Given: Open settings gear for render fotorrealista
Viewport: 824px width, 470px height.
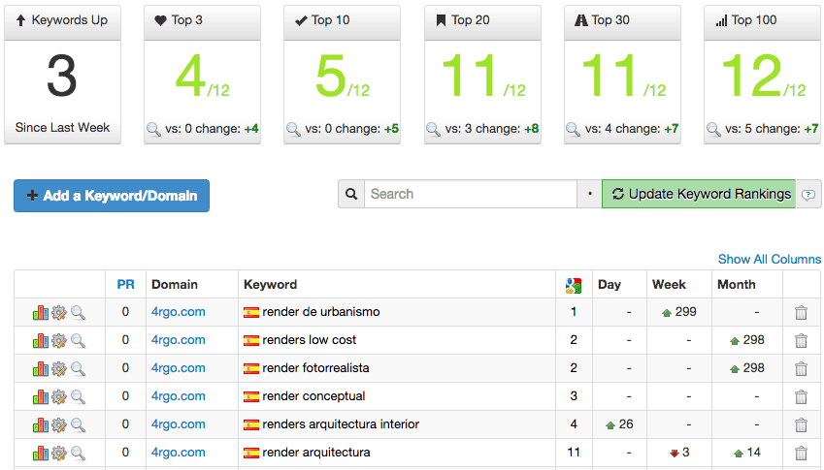Looking at the screenshot, I should [x=59, y=369].
